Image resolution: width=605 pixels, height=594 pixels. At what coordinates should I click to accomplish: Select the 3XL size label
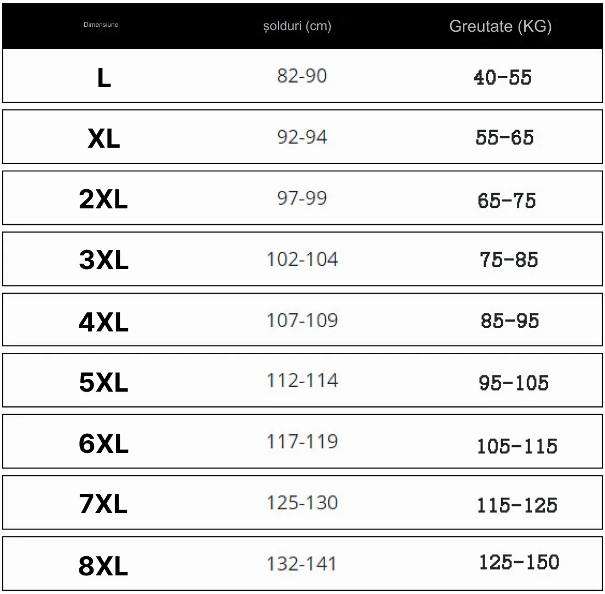[x=103, y=260]
